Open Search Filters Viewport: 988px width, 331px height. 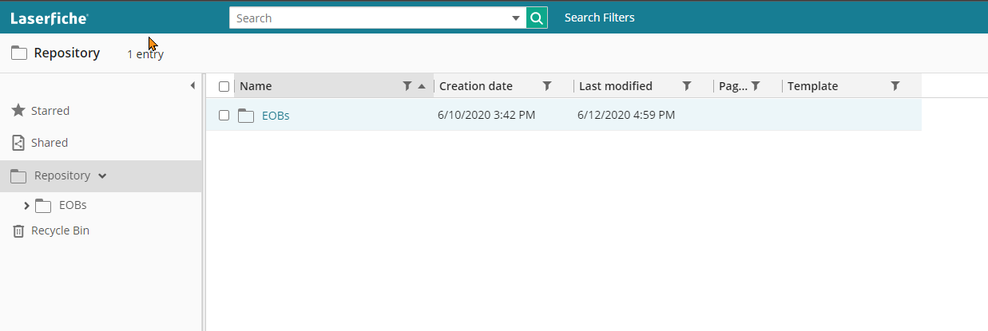tap(600, 18)
